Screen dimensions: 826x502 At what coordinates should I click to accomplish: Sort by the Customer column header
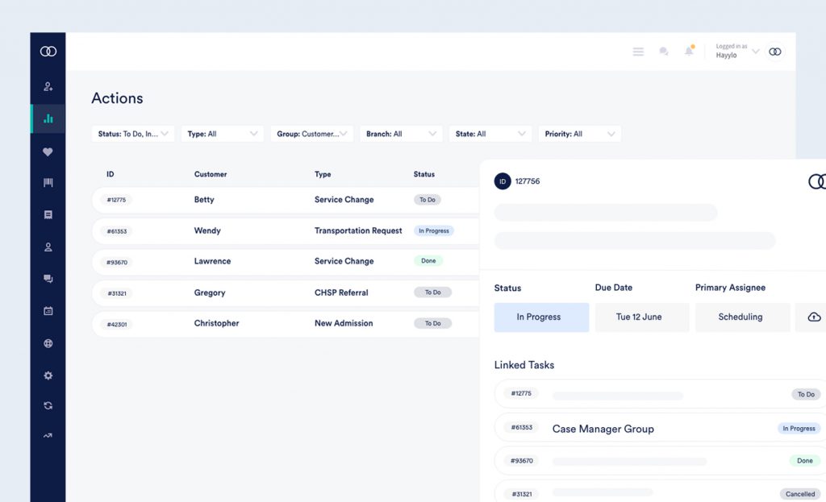click(x=211, y=174)
